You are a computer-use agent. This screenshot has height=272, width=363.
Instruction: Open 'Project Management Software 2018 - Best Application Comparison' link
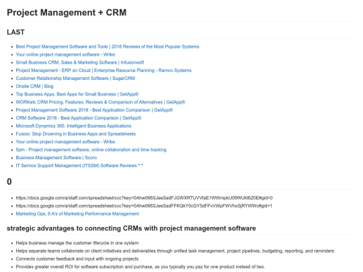pyautogui.click(x=94, y=110)
